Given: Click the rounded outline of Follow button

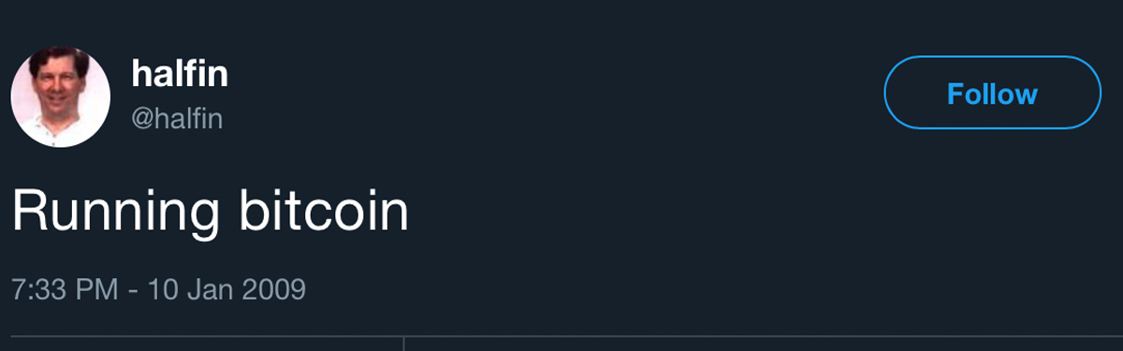Looking at the screenshot, I should click(992, 57).
